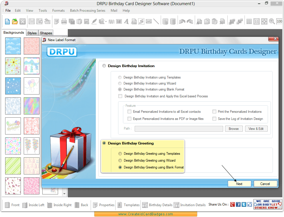Viewport: 284px width, 217px height.
Task: Choose Design Birthday Invitation using Wizard
Action: (120, 83)
